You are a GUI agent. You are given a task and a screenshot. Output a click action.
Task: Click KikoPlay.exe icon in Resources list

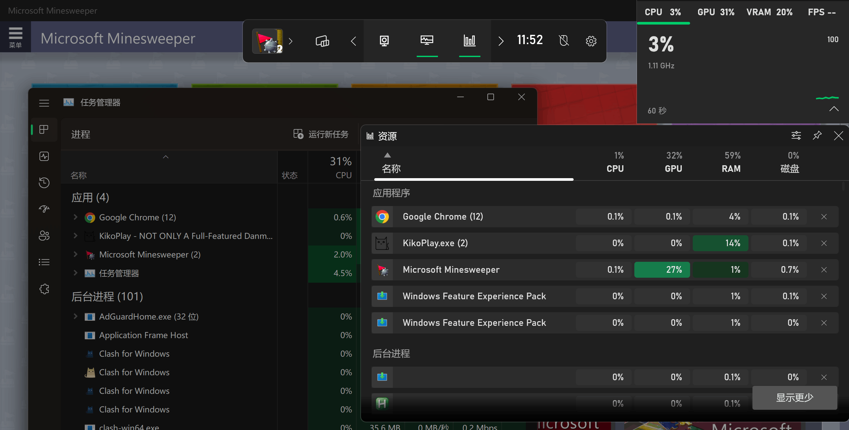[382, 243]
